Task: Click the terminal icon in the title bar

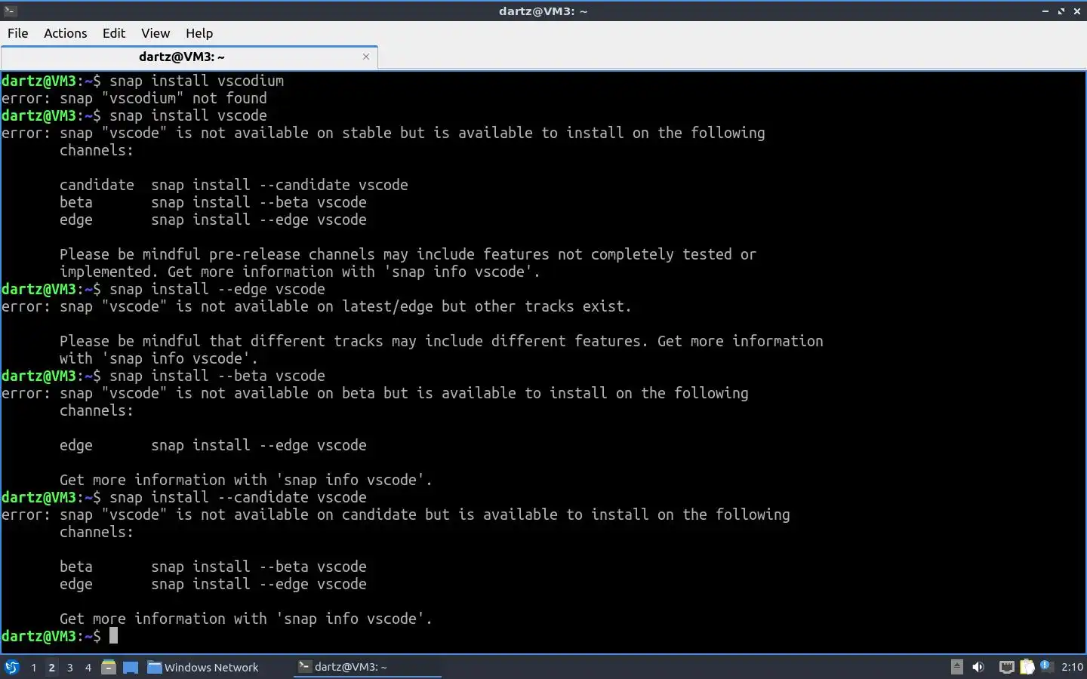Action: click(x=10, y=11)
